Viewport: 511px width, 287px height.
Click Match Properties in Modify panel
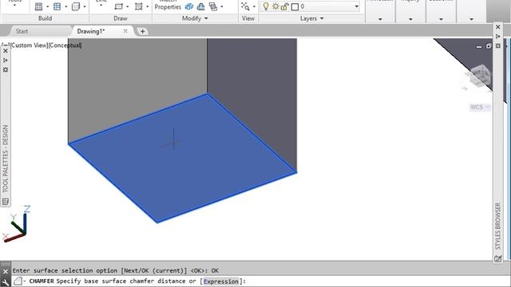[x=168, y=6]
